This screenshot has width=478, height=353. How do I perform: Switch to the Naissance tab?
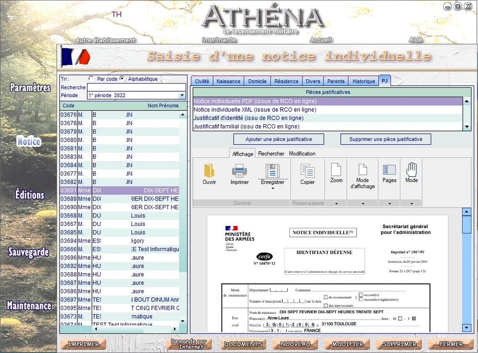pyautogui.click(x=228, y=81)
